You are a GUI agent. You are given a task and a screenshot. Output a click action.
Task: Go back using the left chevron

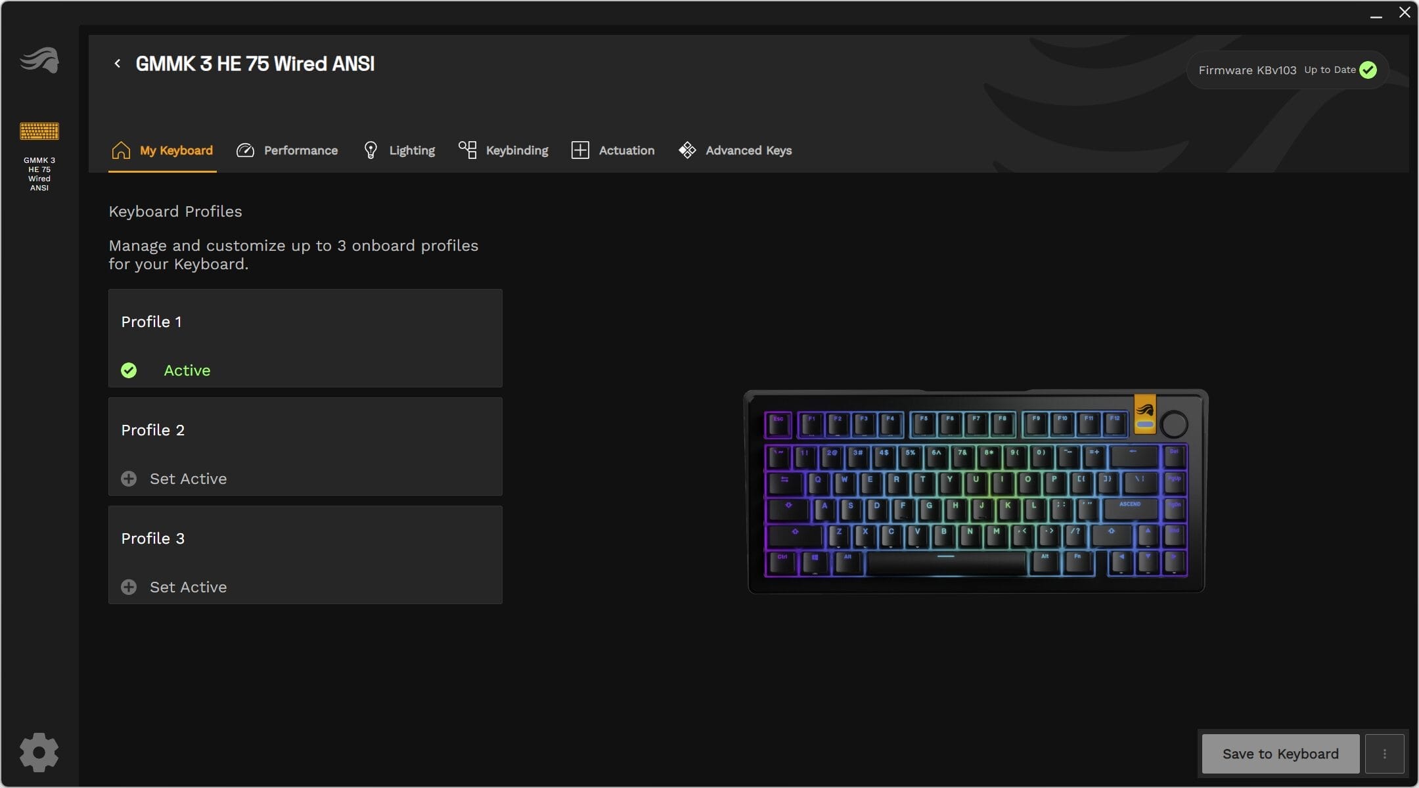click(118, 64)
